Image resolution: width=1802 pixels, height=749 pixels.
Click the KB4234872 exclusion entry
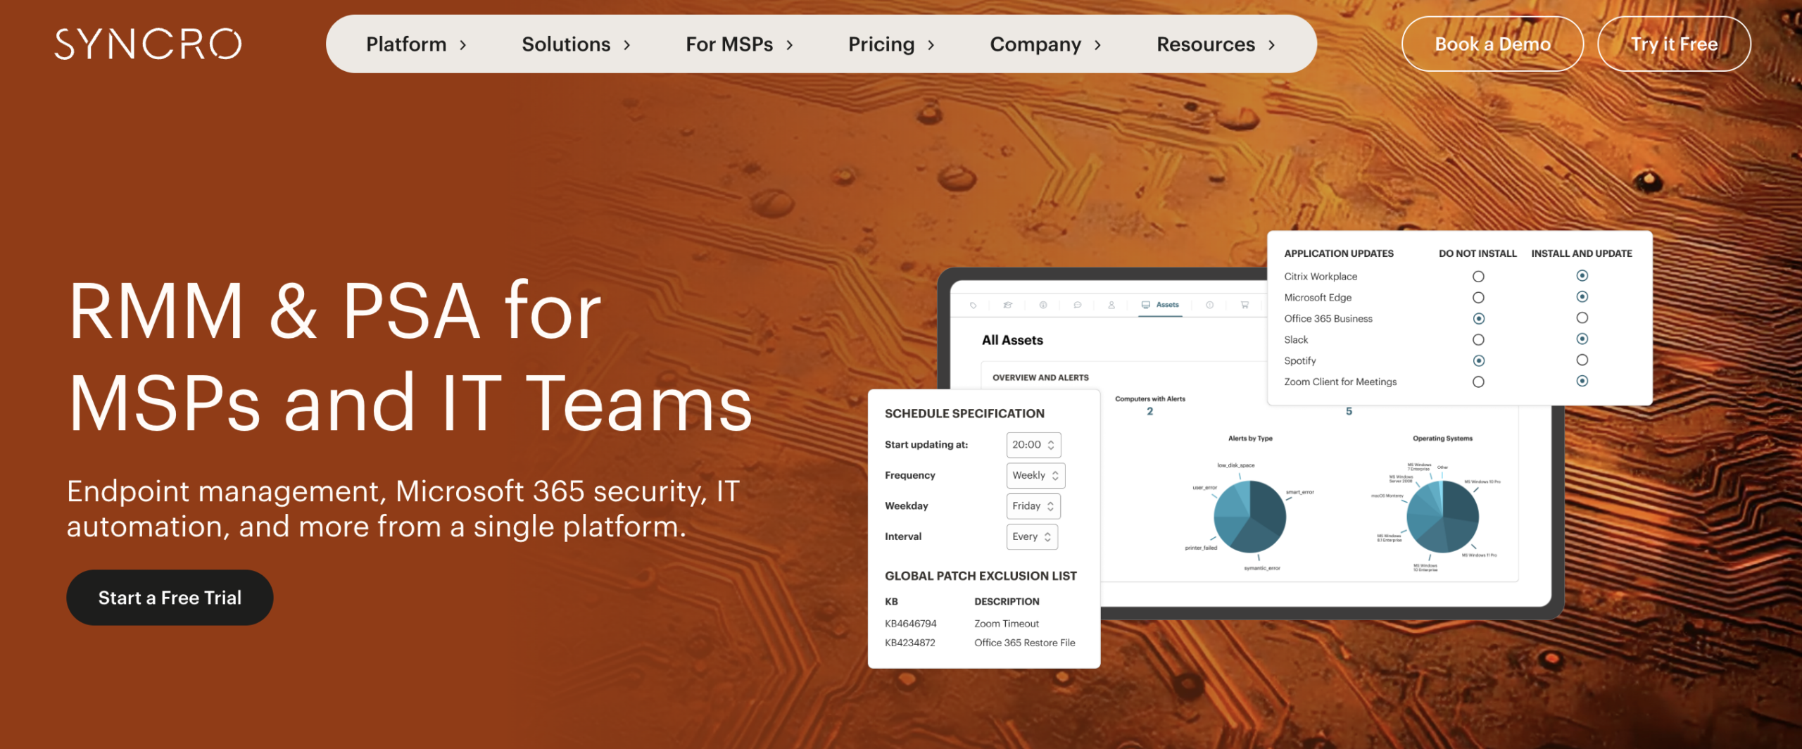click(910, 643)
